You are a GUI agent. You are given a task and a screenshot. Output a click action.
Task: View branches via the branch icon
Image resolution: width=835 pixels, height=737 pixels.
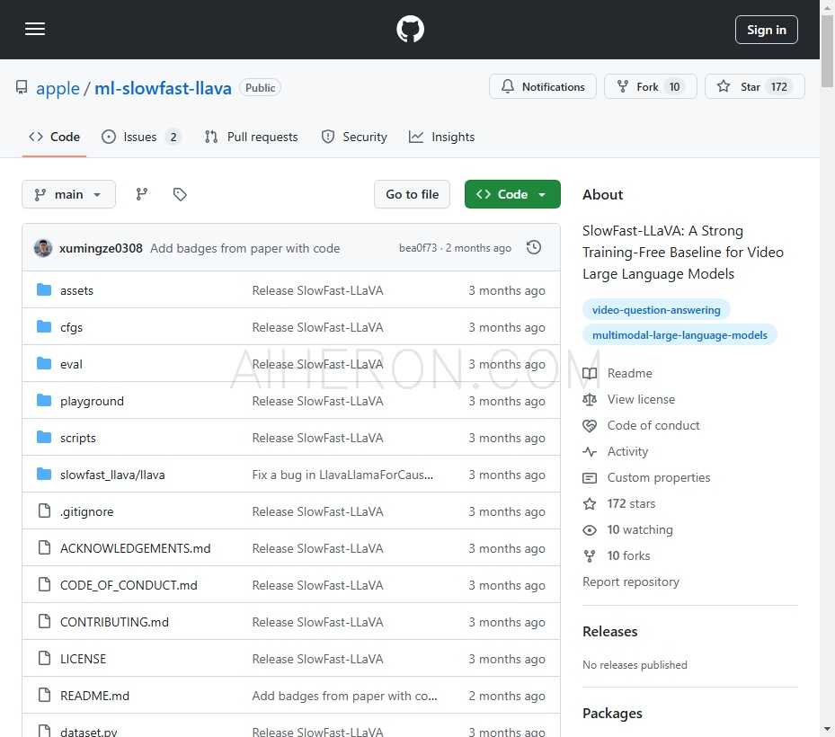pos(142,194)
